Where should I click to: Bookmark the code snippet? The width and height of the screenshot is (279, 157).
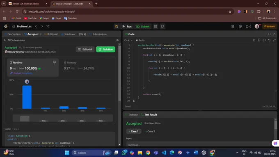coord(259,40)
